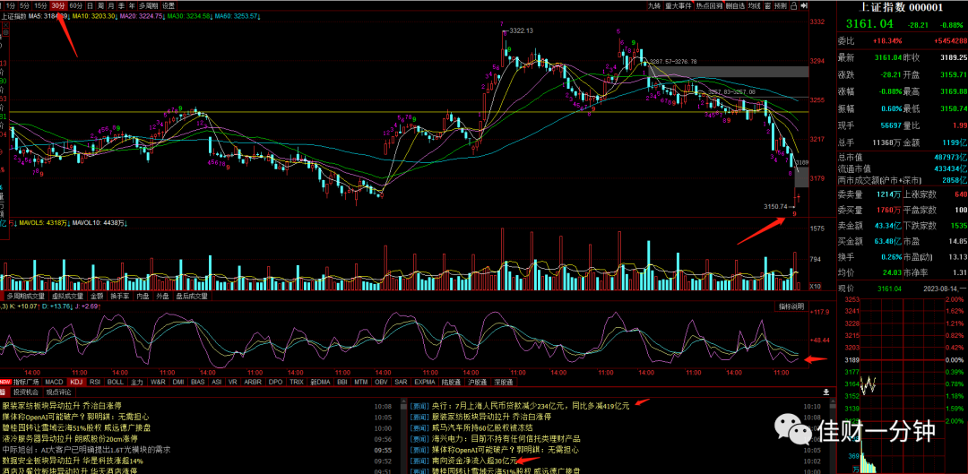Open 指标广场 indicator marketplace
968x474 pixels.
click(x=26, y=382)
